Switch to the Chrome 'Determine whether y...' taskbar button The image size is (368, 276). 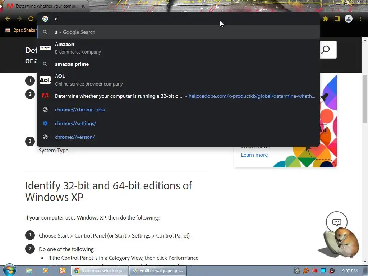coord(100,271)
